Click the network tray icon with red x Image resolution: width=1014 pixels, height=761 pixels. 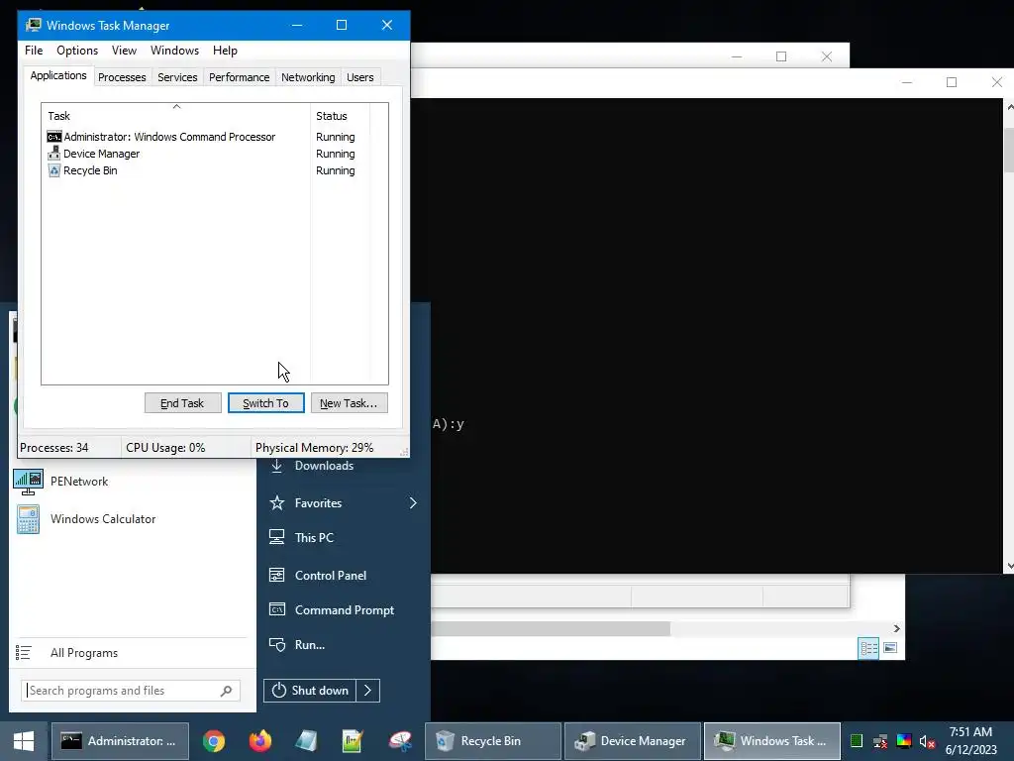tap(880, 741)
